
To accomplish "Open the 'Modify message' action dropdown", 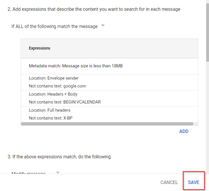I will [x=29, y=173].
